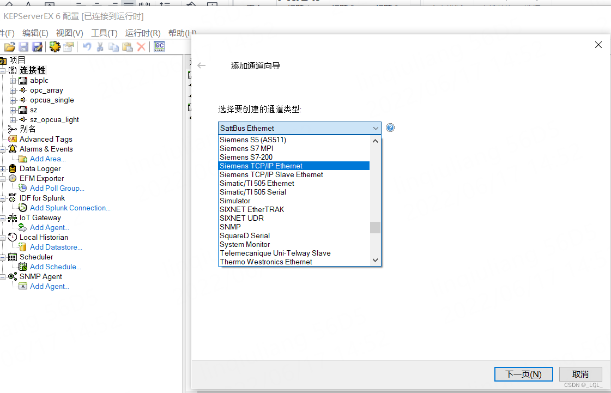Select Simulator in the driver list
This screenshot has width=611, height=393.
tap(294, 201)
